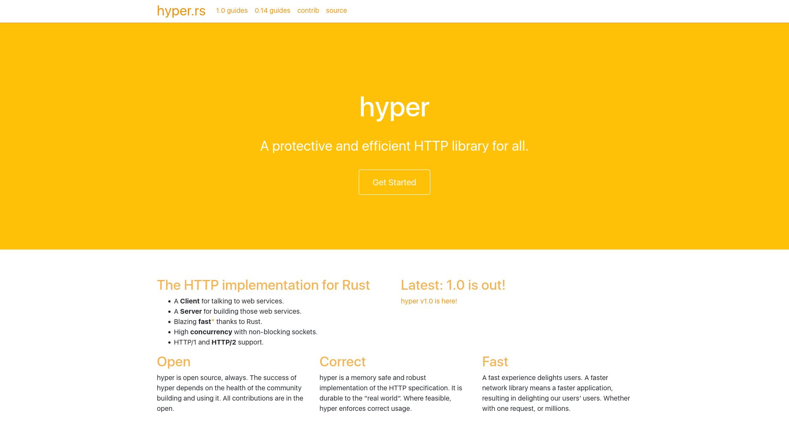Click the tagline 'A protective and efficient HTTP library'
Screen dimensions: 789x422
pyautogui.click(x=394, y=146)
